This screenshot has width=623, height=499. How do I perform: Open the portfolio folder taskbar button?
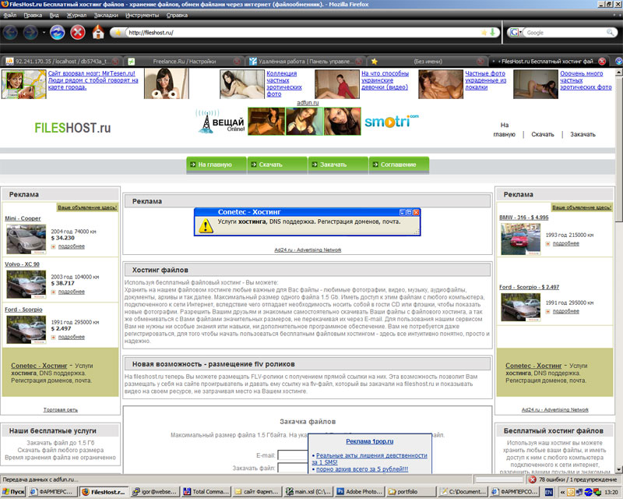410,492
